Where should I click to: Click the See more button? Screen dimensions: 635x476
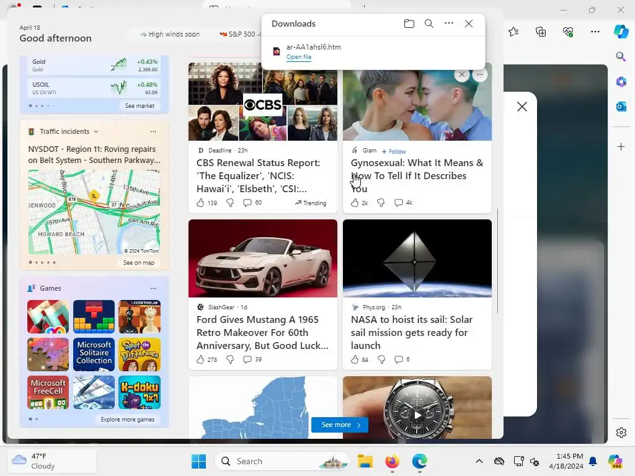340,425
